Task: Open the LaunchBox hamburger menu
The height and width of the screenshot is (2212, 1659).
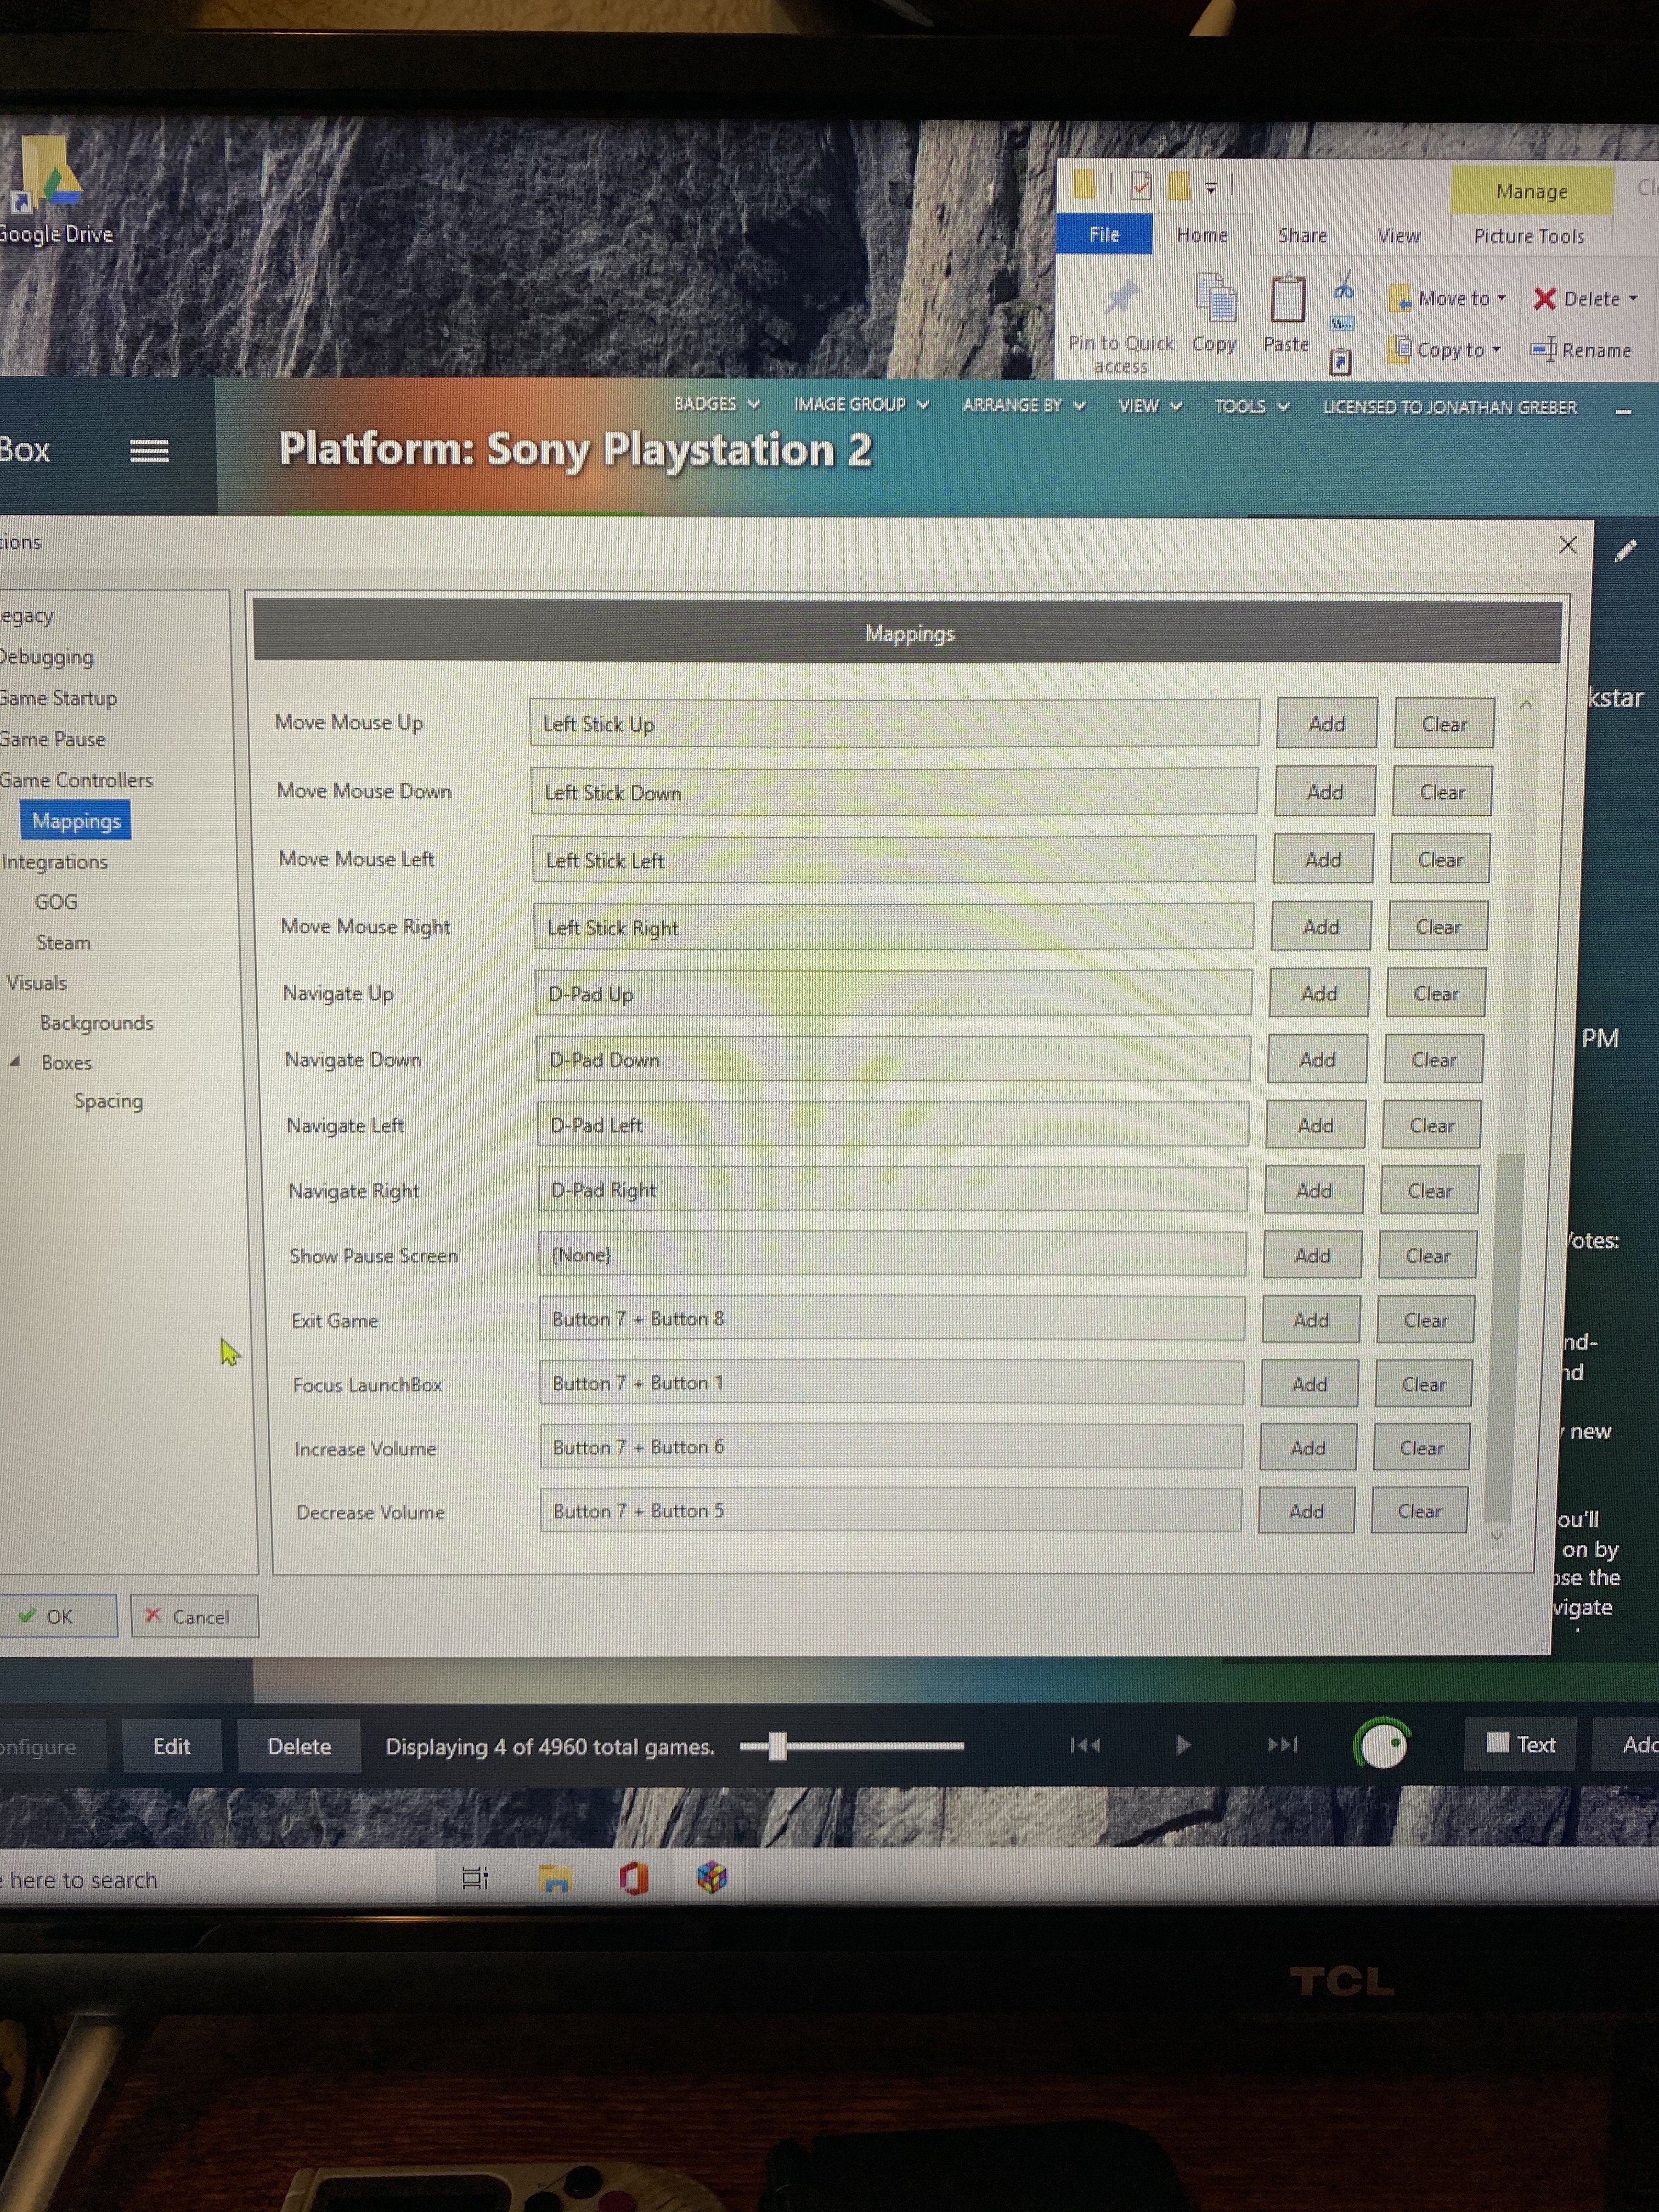Action: (x=149, y=451)
